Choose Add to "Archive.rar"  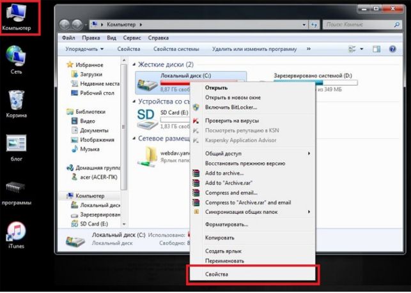253,183
